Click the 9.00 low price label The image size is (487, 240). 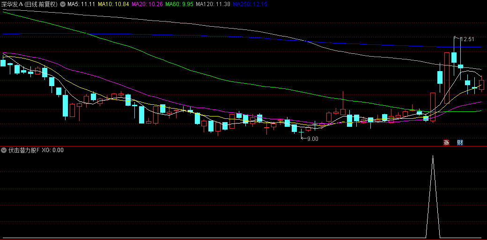pos(313,139)
